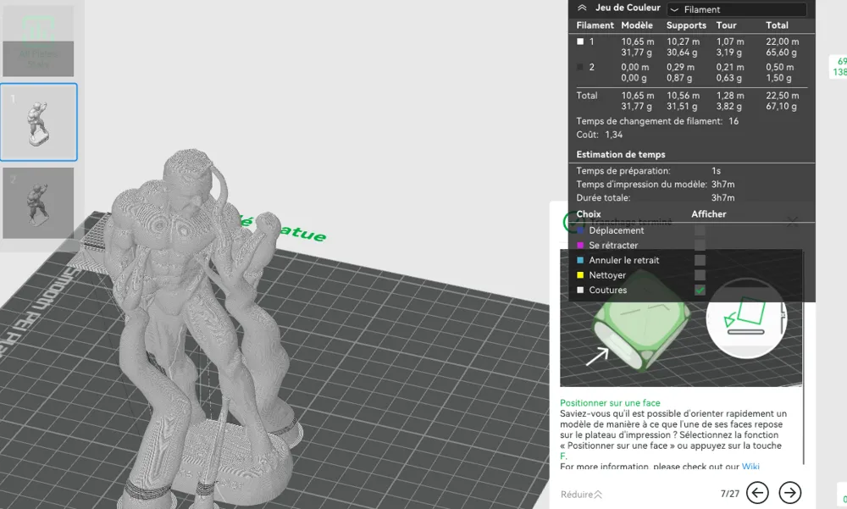Toggle Nettoyer display checkbox
The image size is (847, 509).
tap(700, 275)
